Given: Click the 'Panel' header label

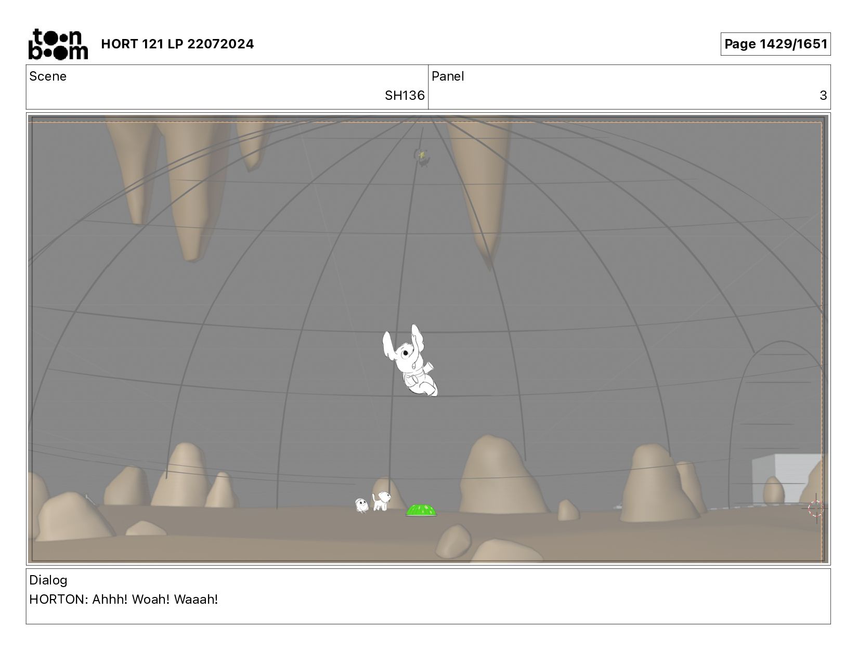Looking at the screenshot, I should (x=448, y=76).
